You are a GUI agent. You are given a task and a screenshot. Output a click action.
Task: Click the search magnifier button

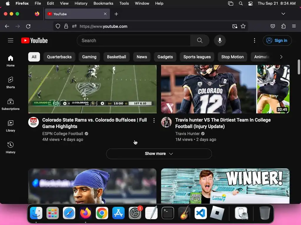(x=200, y=40)
